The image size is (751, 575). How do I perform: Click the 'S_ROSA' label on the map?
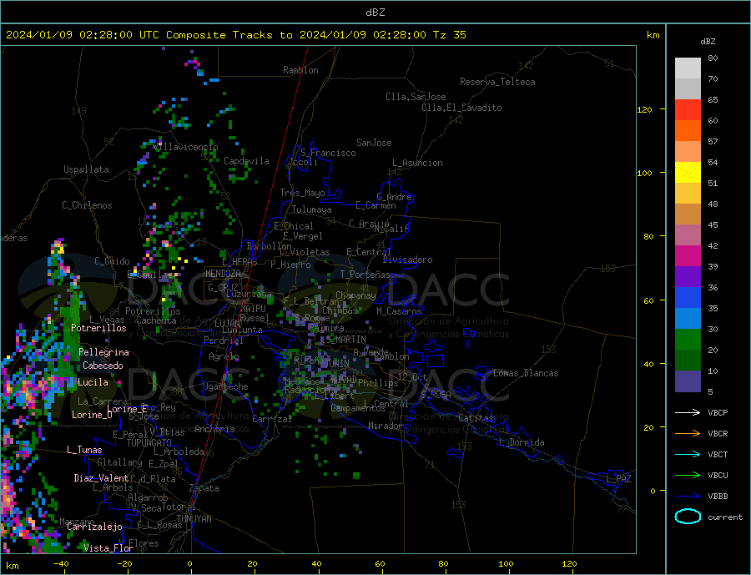click(436, 395)
